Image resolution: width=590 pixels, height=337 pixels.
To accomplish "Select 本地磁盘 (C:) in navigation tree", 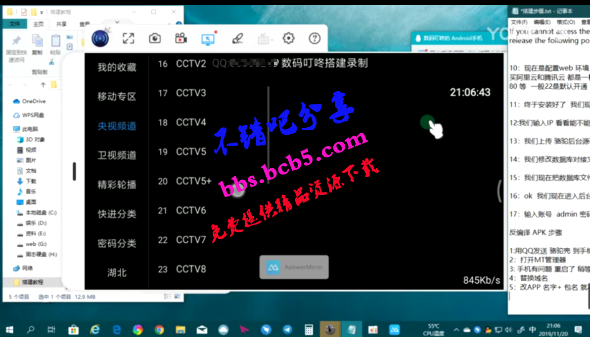I will click(x=41, y=213).
